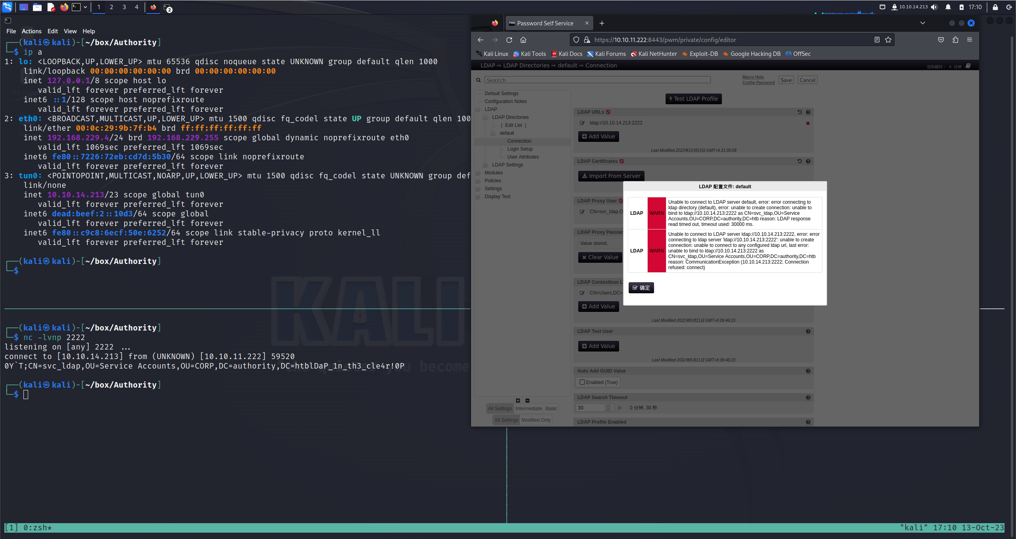The height and width of the screenshot is (539, 1016).
Task: Expand the Display Text tree node
Action: [478, 197]
